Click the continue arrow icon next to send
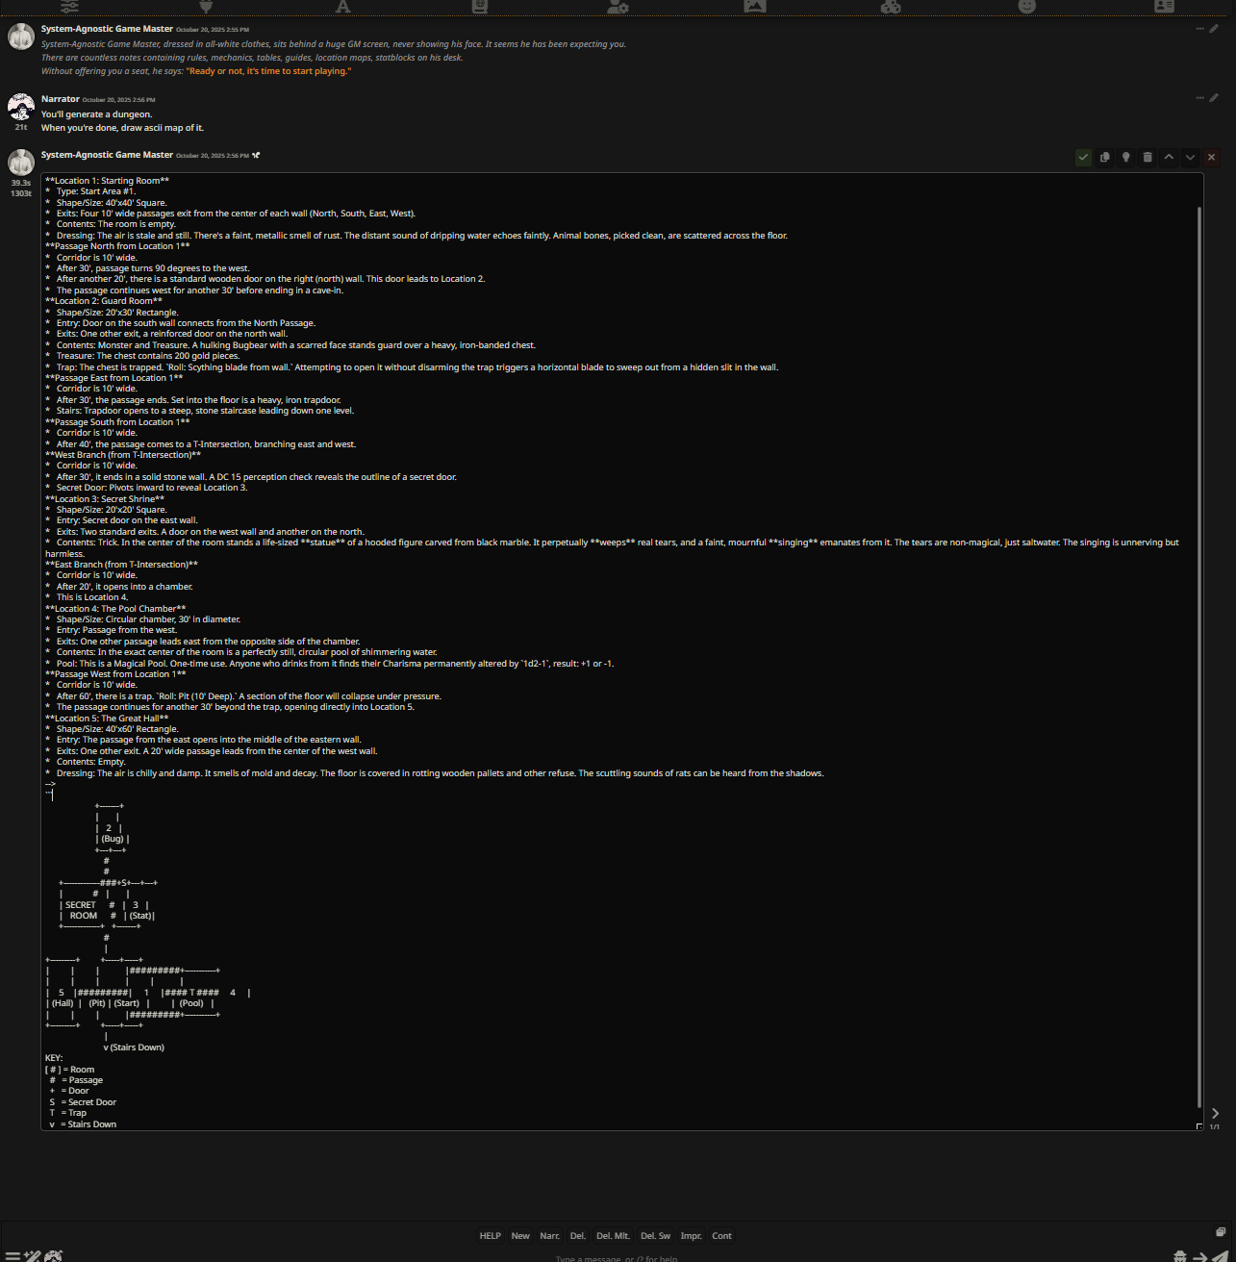The width and height of the screenshot is (1236, 1262). (x=1199, y=1256)
